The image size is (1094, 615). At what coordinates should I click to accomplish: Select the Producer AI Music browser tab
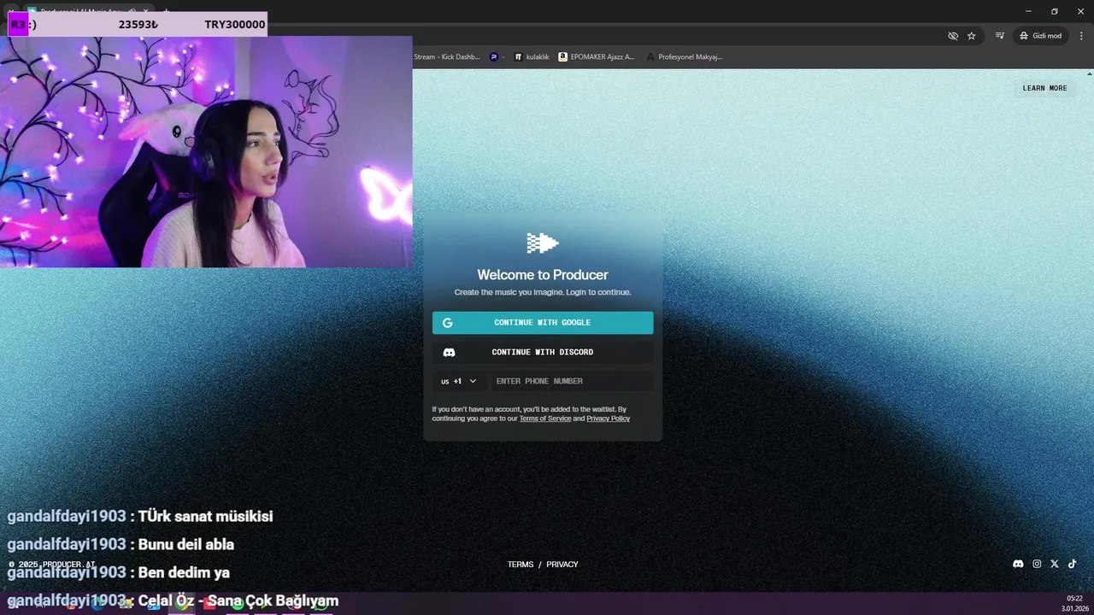(x=81, y=12)
